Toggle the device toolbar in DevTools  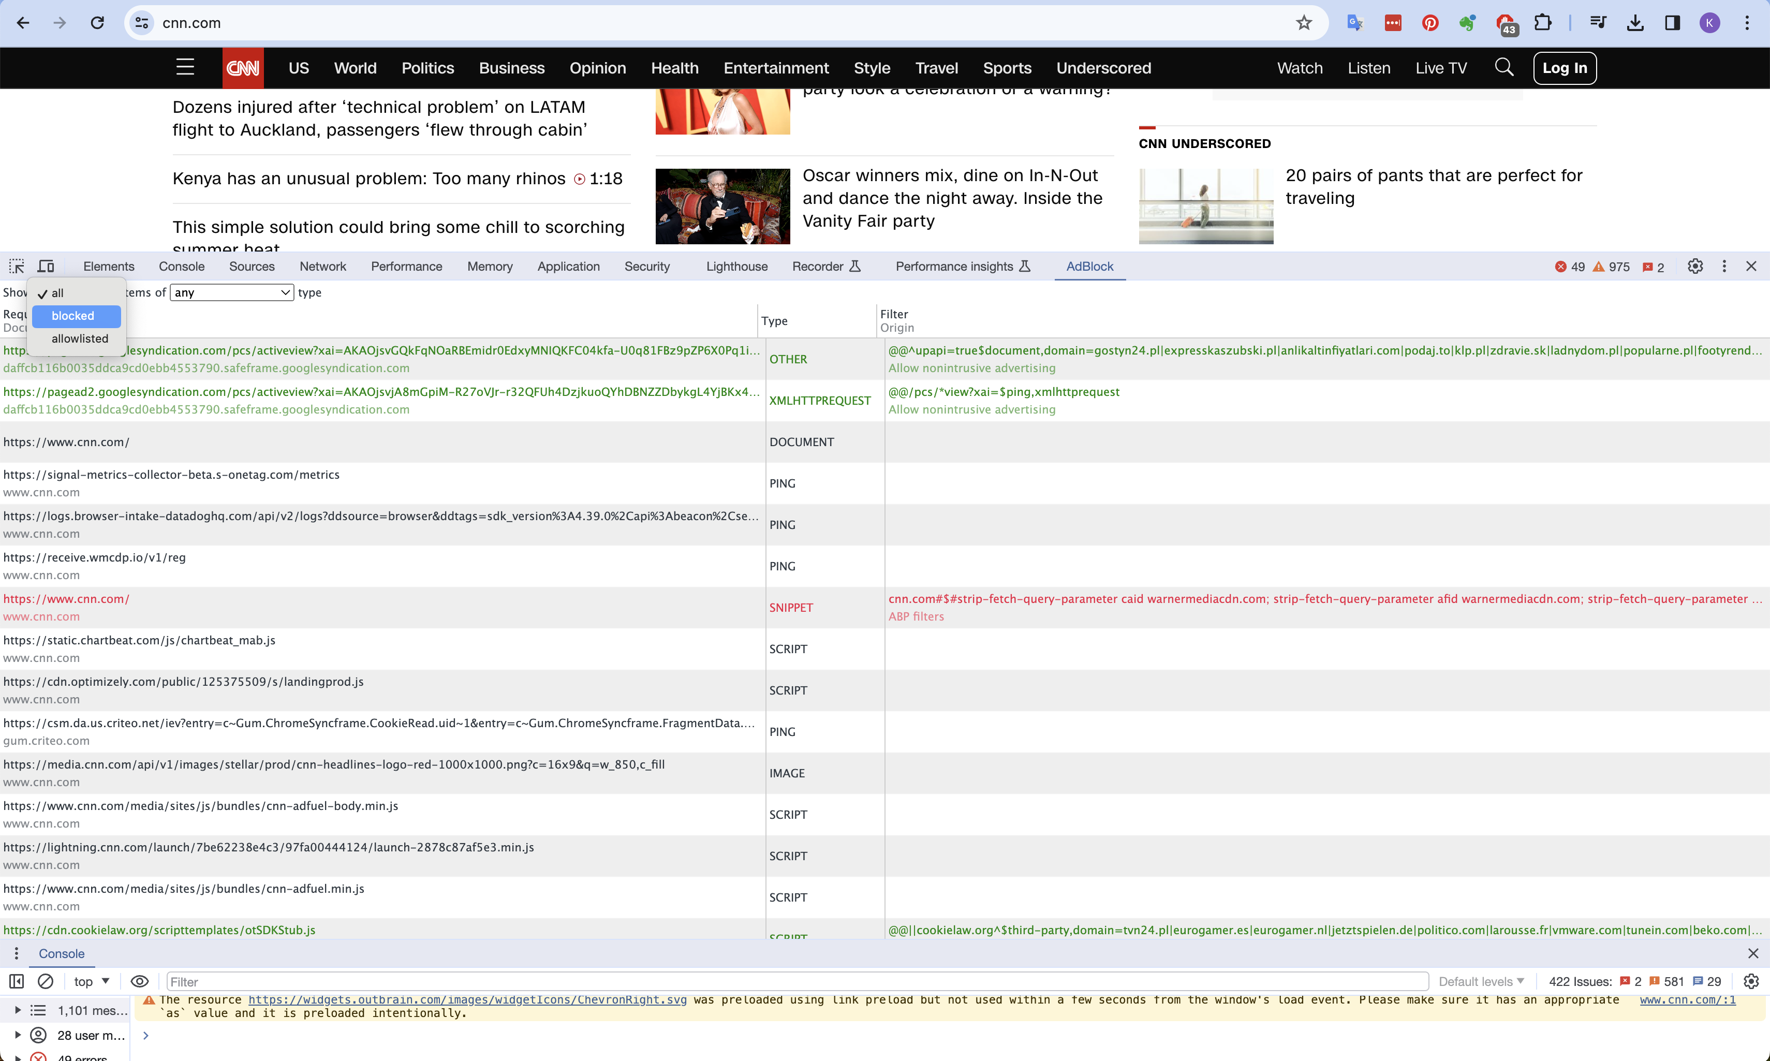click(x=46, y=266)
